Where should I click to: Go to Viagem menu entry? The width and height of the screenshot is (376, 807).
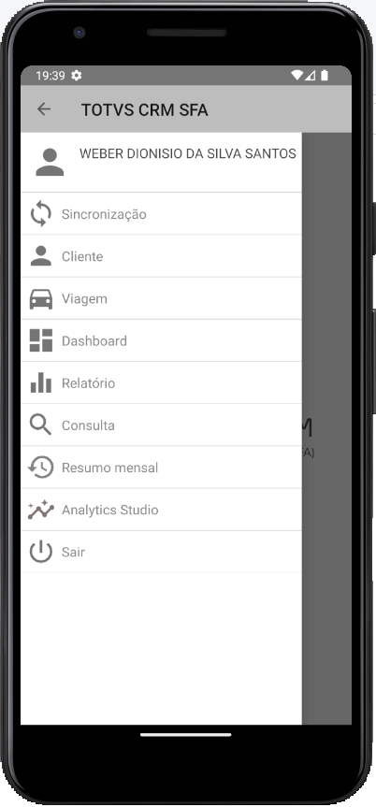pyautogui.click(x=161, y=298)
